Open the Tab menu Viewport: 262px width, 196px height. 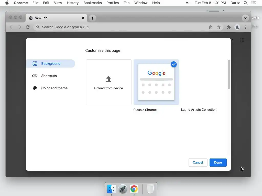click(x=127, y=3)
